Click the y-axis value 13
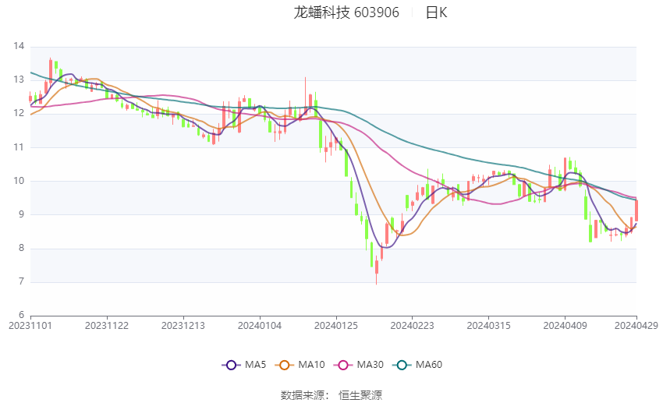Image resolution: width=663 pixels, height=403 pixels. (x=19, y=80)
